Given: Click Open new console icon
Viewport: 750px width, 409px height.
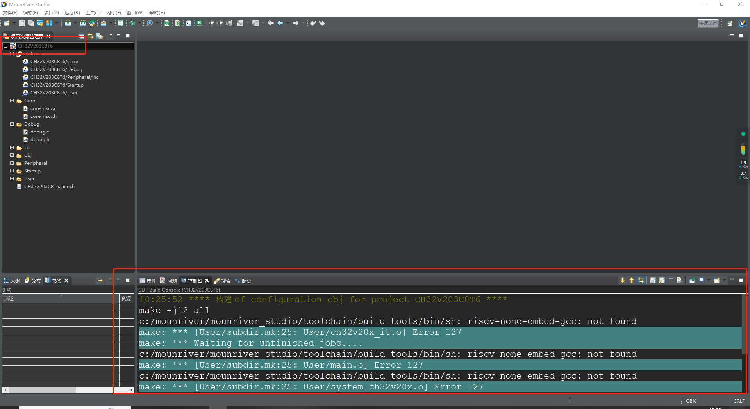Looking at the screenshot, I should [717, 280].
